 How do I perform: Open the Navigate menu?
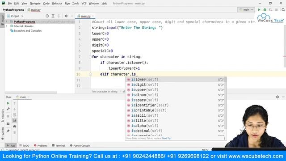tap(35, 3)
